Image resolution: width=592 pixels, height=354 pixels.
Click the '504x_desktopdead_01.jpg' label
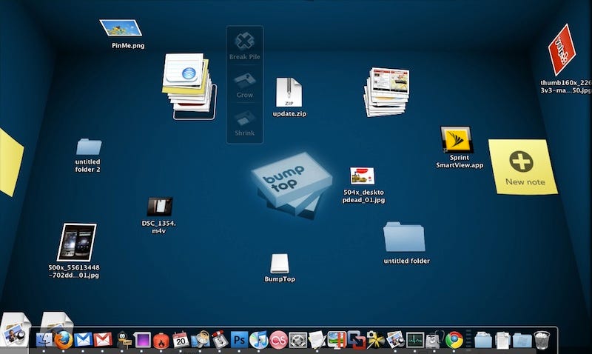tap(363, 196)
